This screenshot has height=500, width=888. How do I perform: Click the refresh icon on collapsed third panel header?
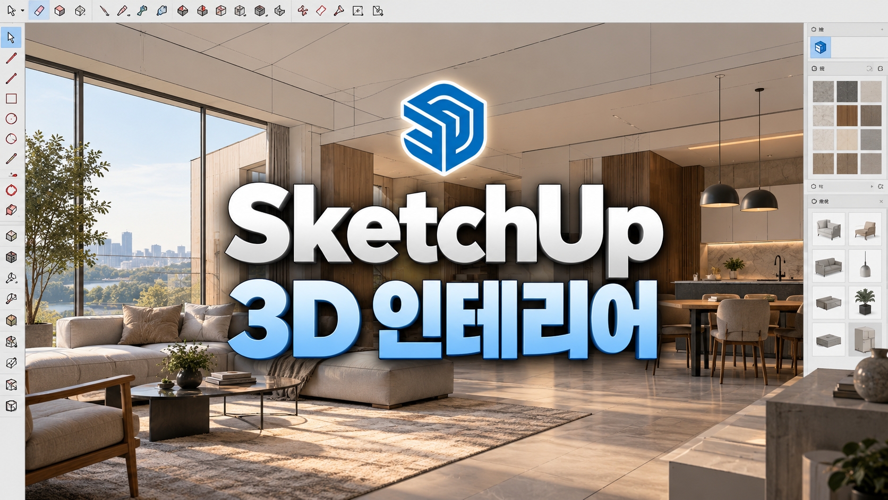coord(881,187)
